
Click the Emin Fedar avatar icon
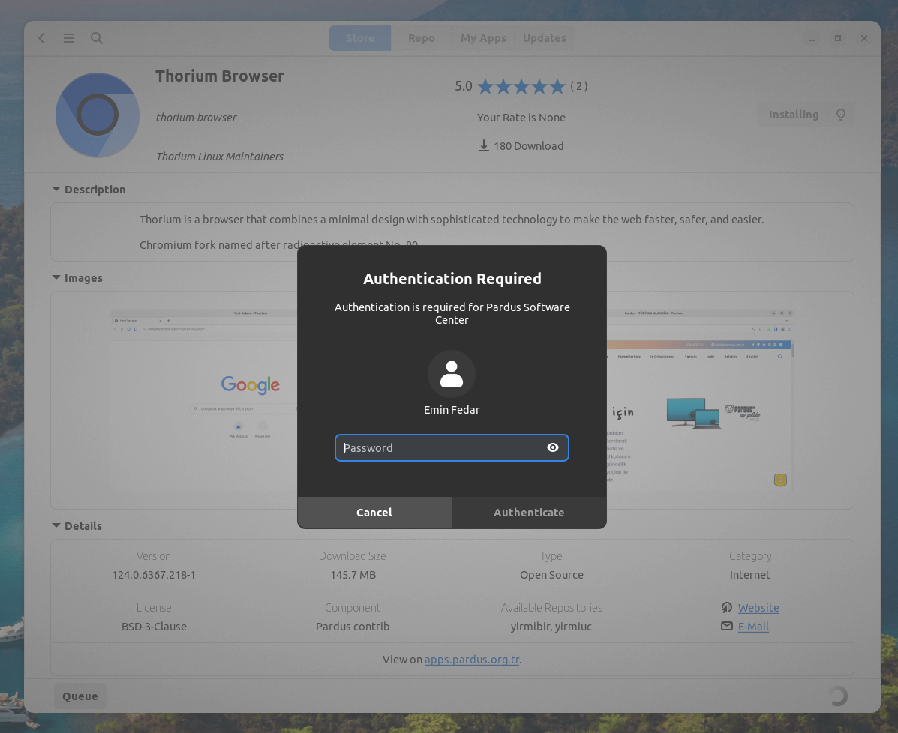[452, 373]
